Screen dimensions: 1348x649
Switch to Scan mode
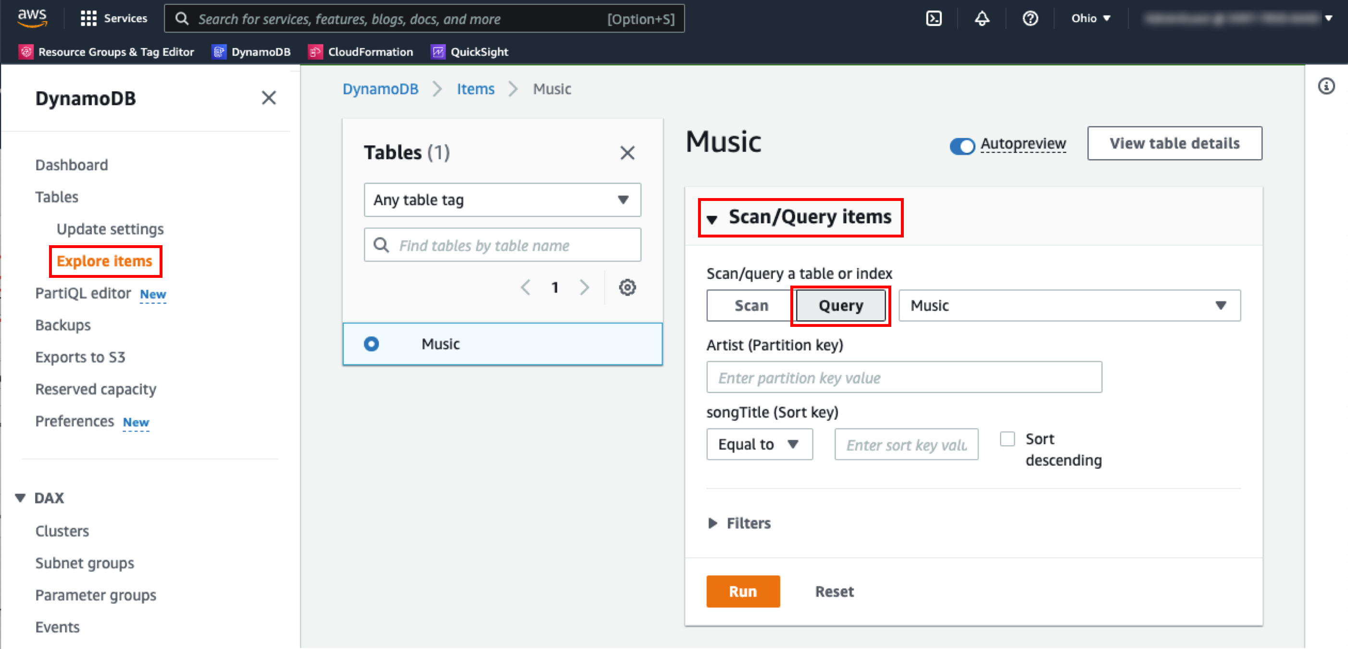coord(751,306)
